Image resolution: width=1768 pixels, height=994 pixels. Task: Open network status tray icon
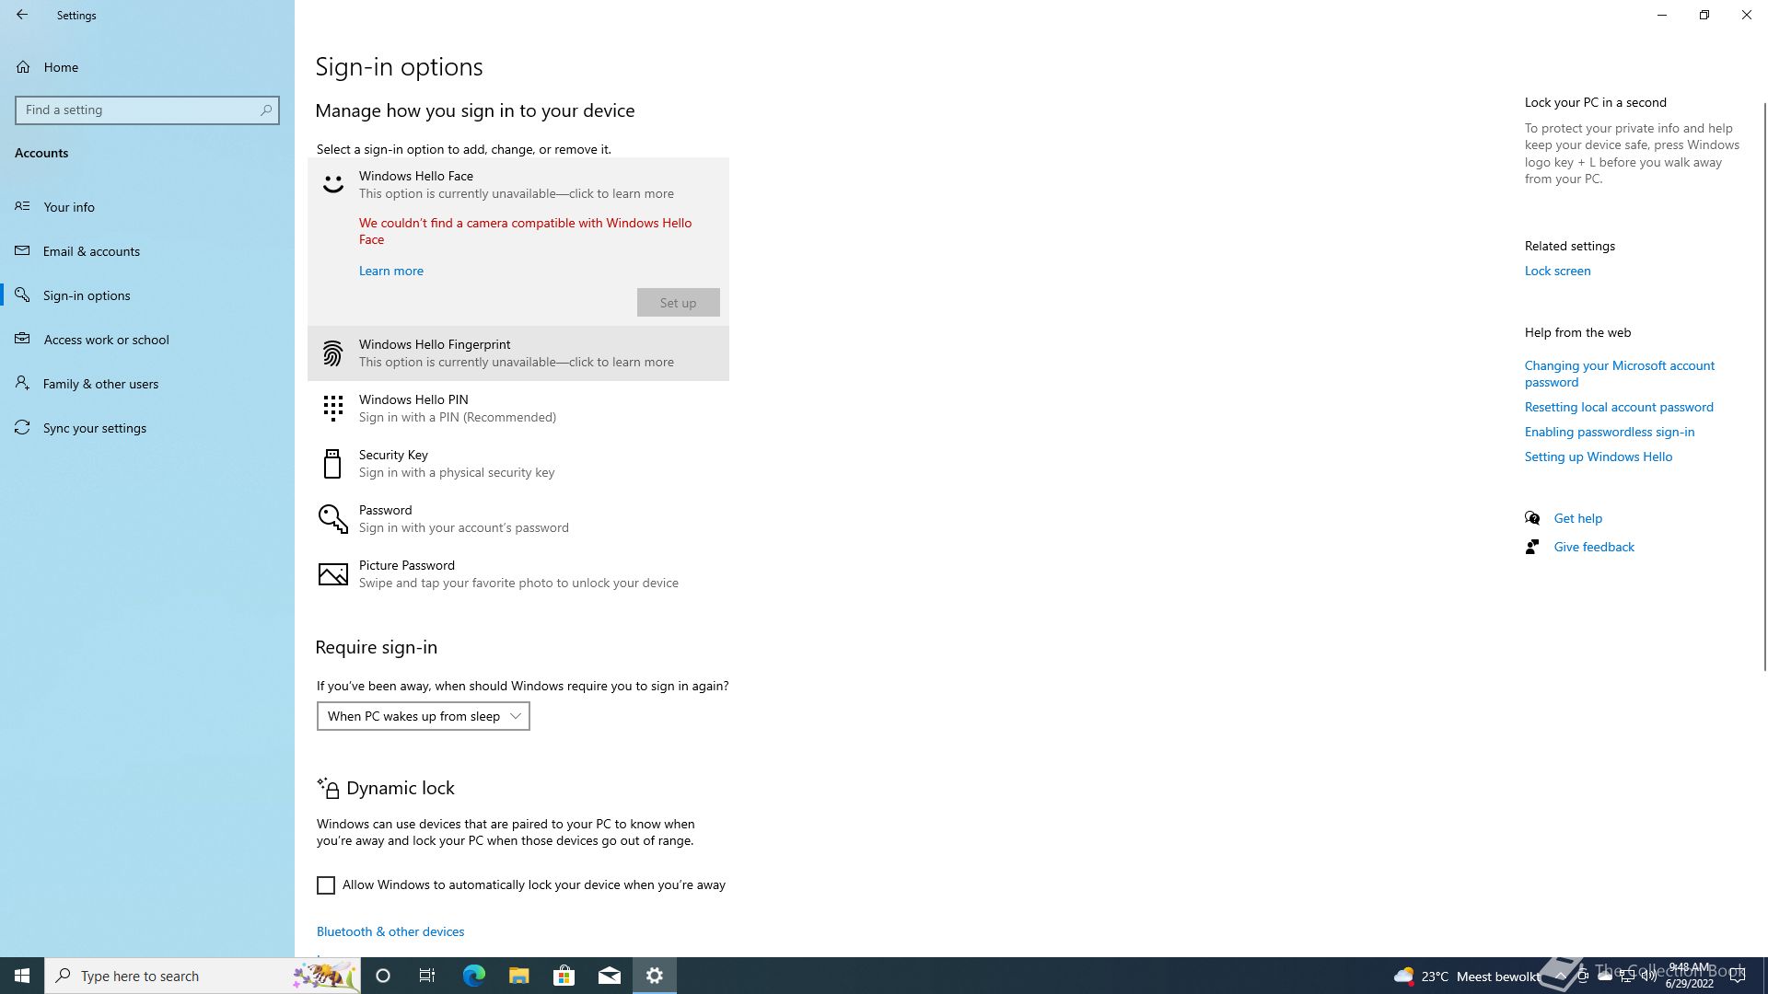click(1626, 976)
